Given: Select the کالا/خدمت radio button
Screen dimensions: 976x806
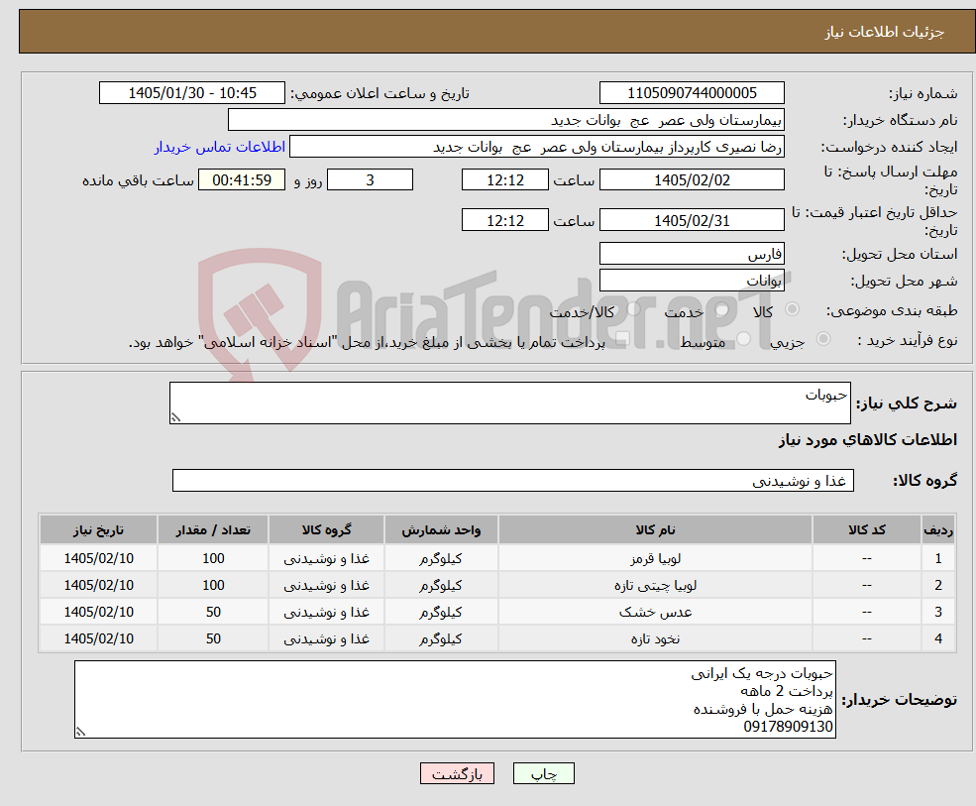Looking at the screenshot, I should (633, 309).
